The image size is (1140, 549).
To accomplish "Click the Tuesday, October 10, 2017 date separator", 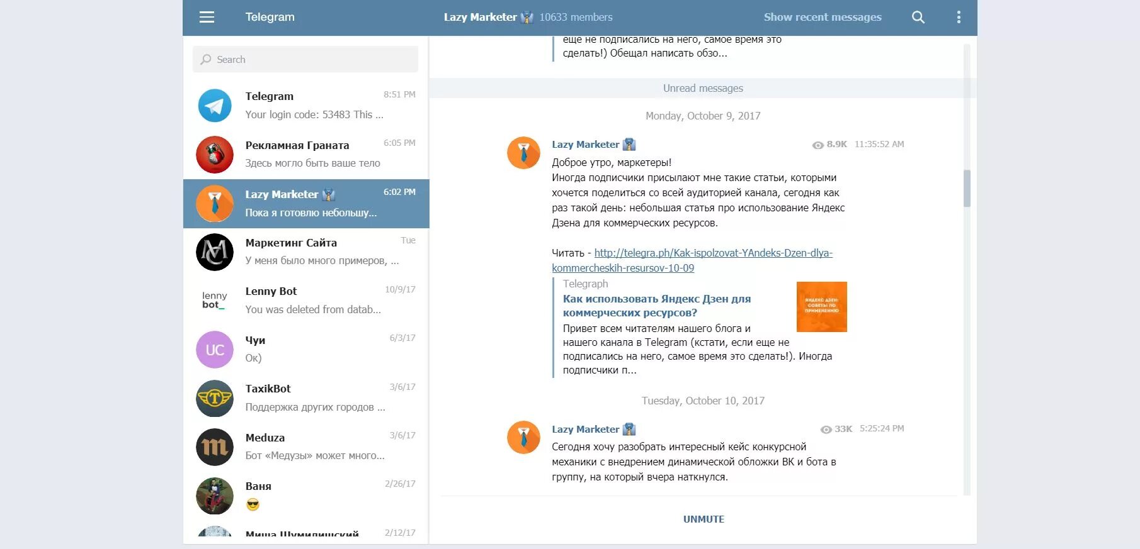I will pyautogui.click(x=703, y=401).
